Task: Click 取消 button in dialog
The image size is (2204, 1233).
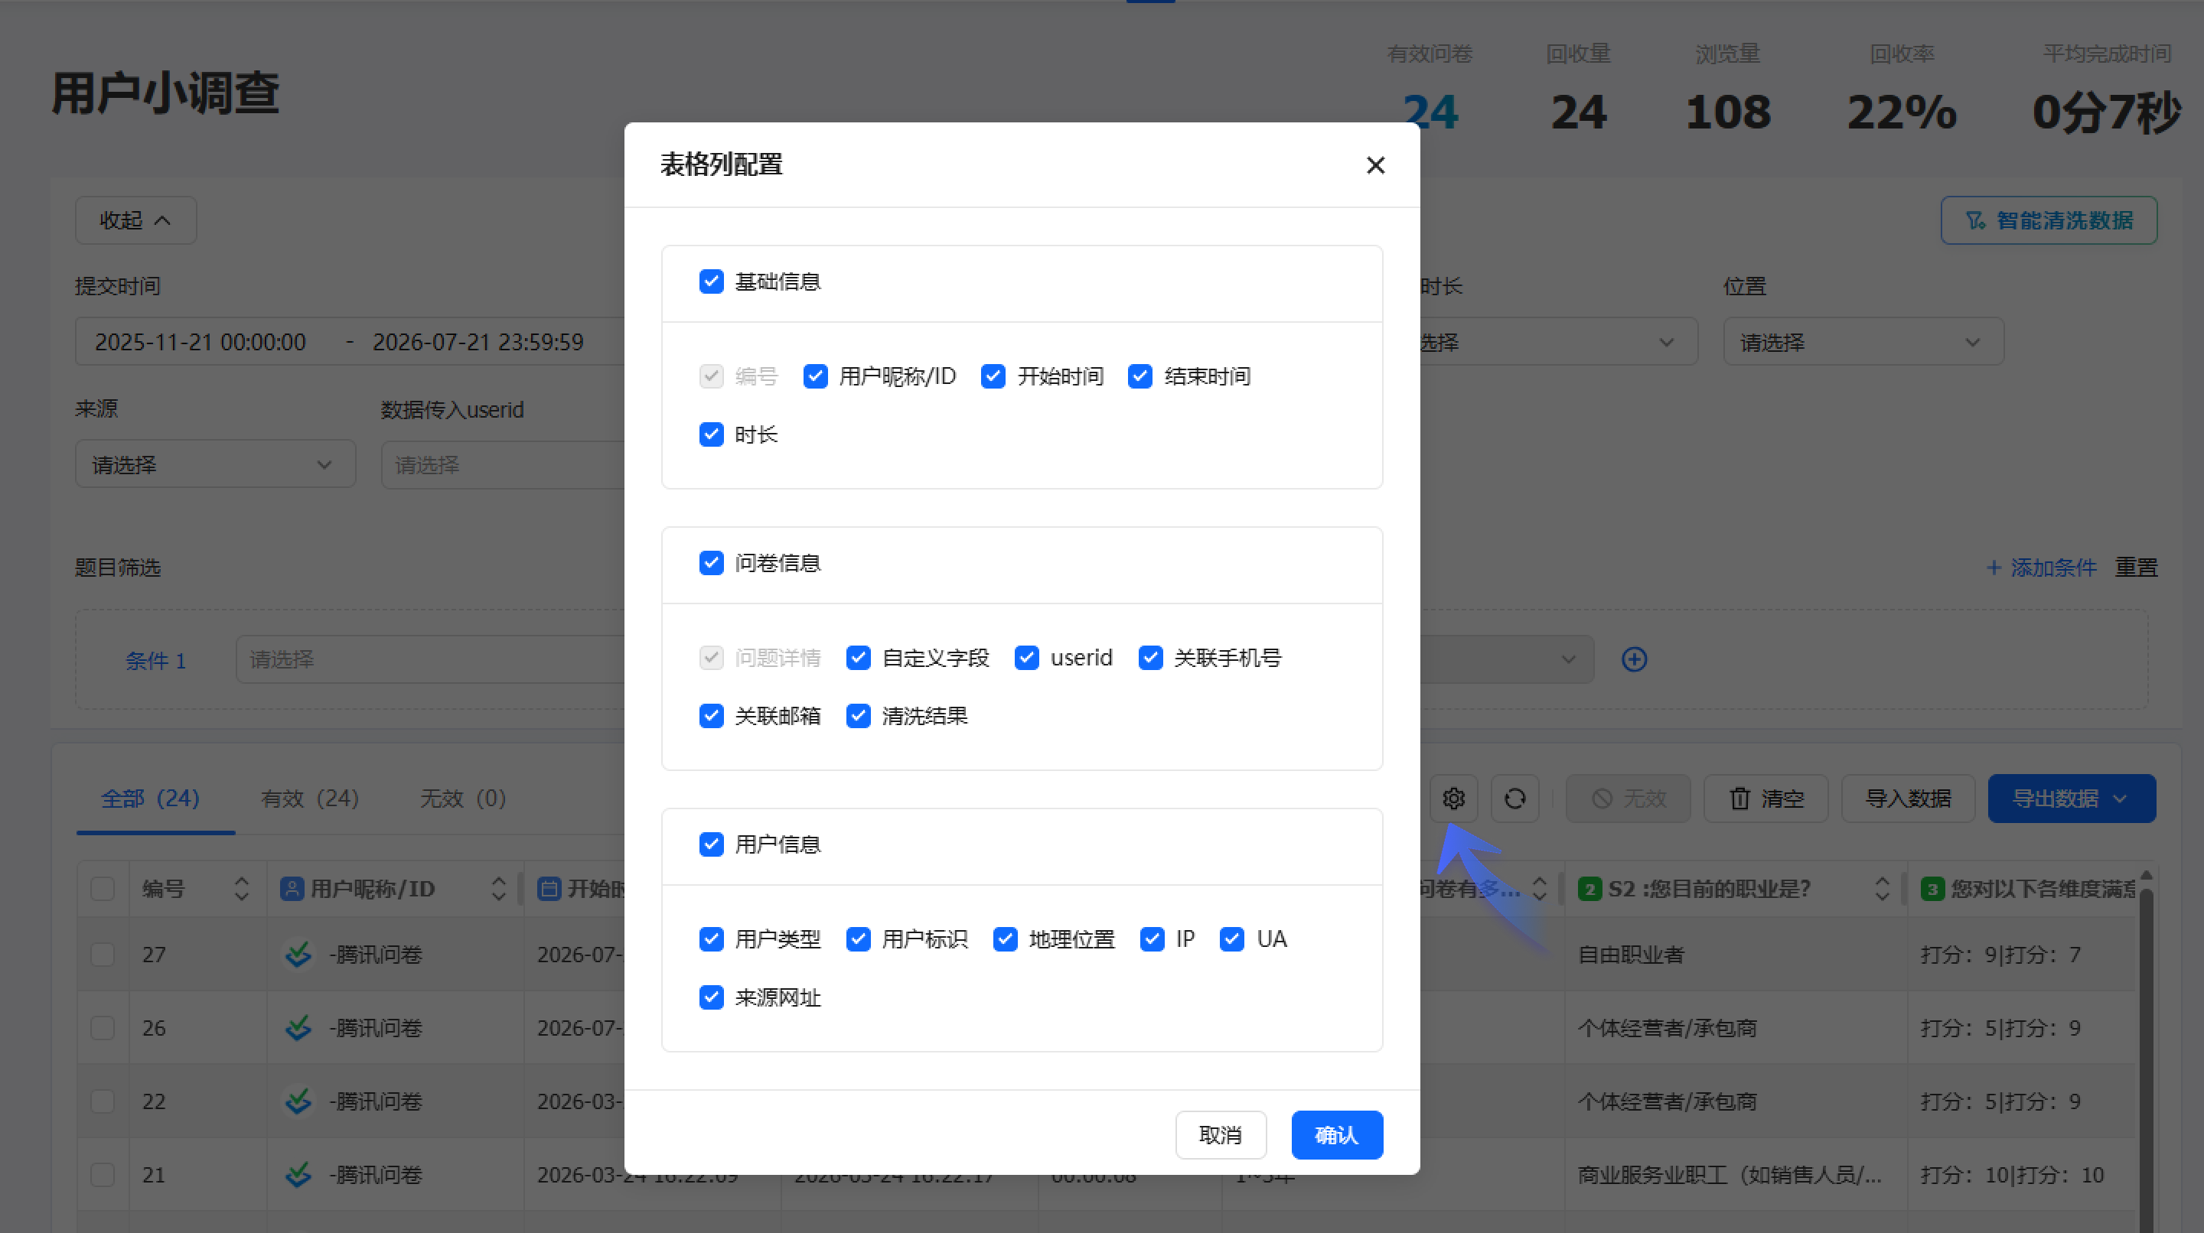Action: point(1221,1134)
